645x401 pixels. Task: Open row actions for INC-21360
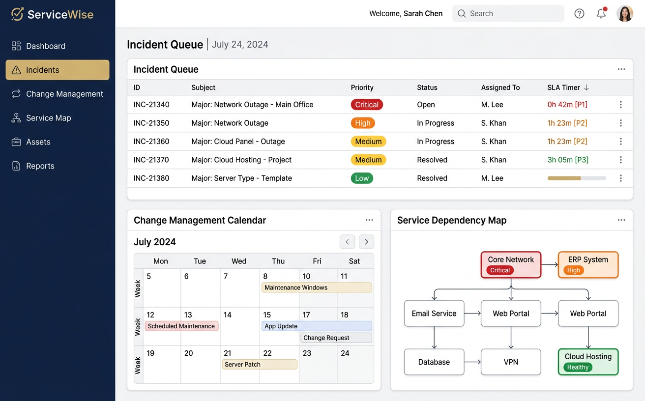click(x=621, y=142)
